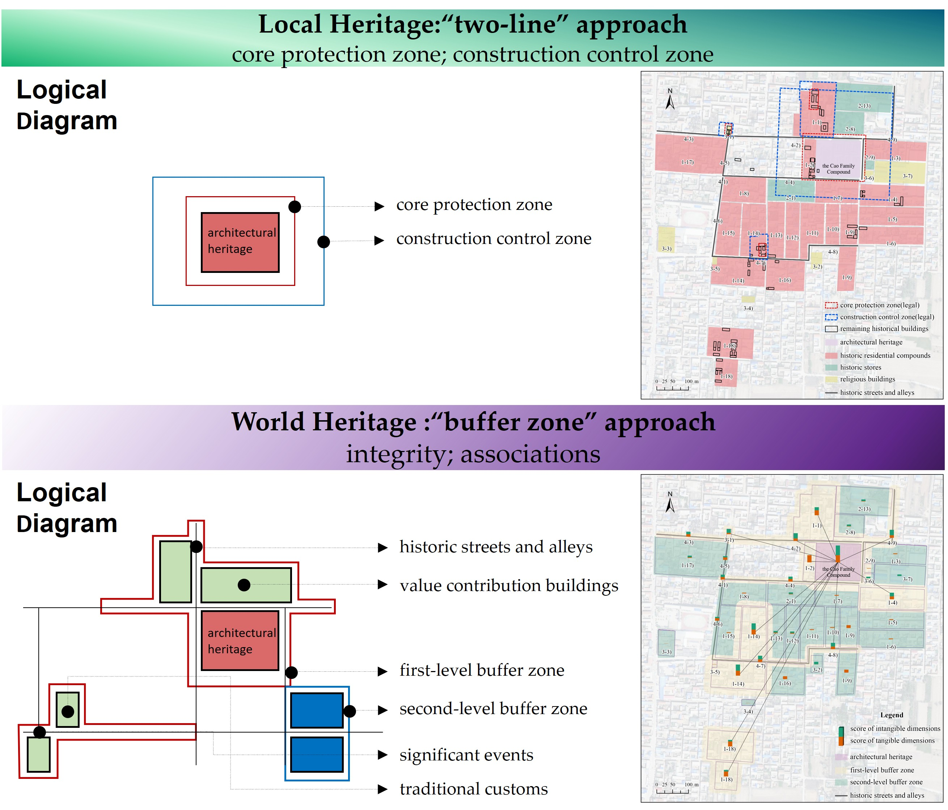948x810 pixels.
Task: Click the arrowhead beside "core protection zone"
Action: point(379,206)
